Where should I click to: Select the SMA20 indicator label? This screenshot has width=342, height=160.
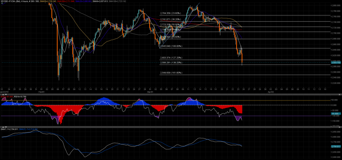83,1
